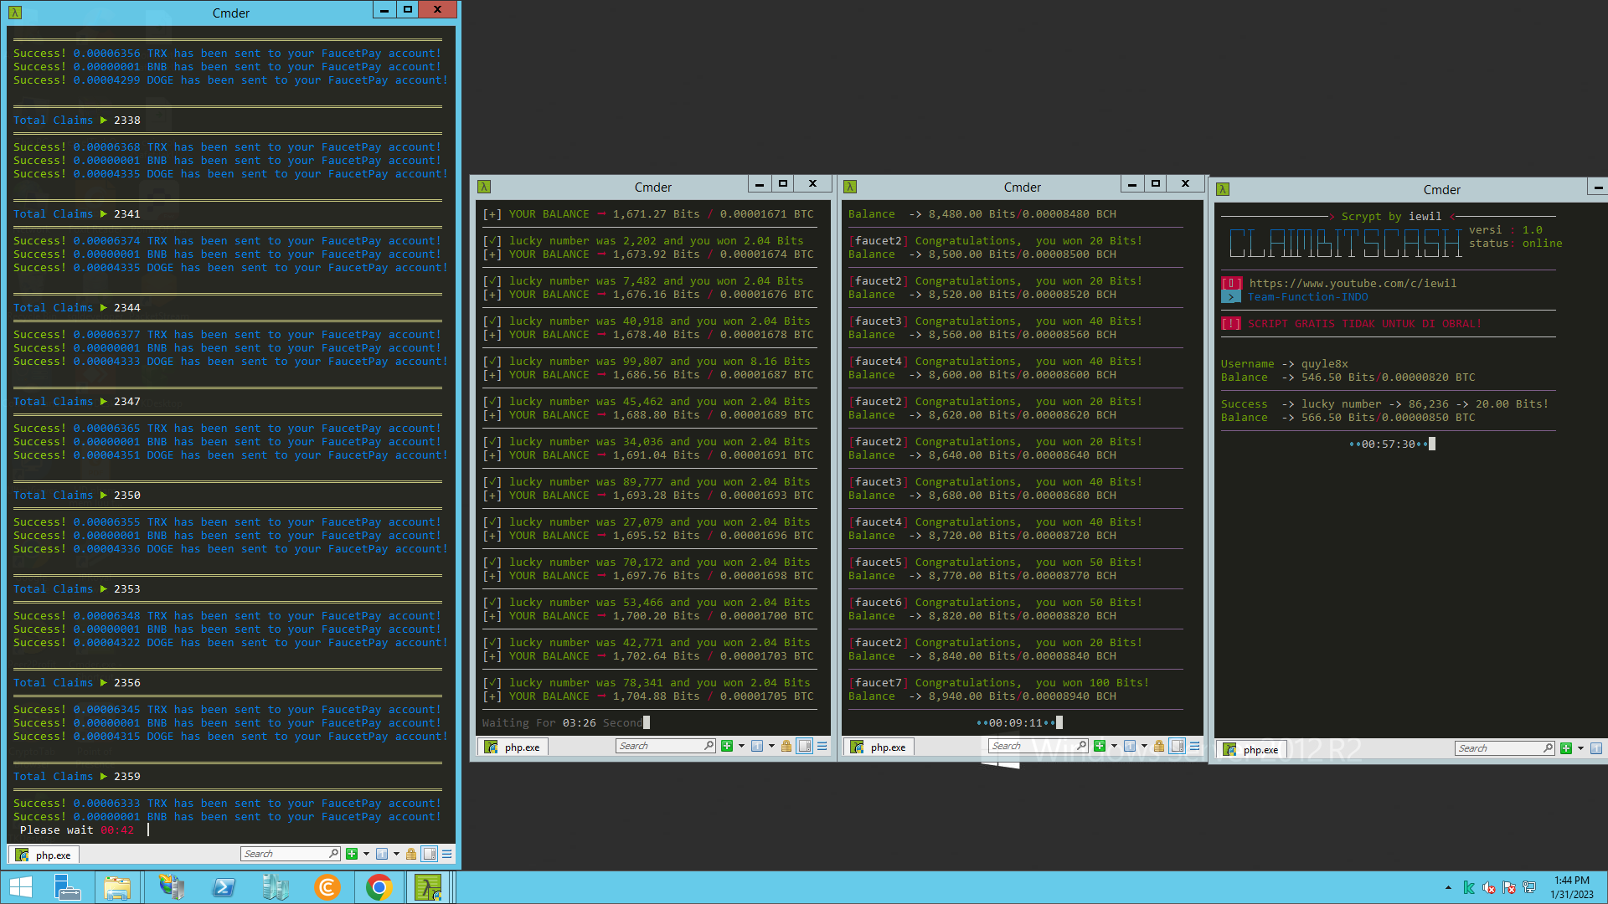Maximize the FaucetPay Cmder window
The width and height of the screenshot is (1608, 904).
(408, 10)
